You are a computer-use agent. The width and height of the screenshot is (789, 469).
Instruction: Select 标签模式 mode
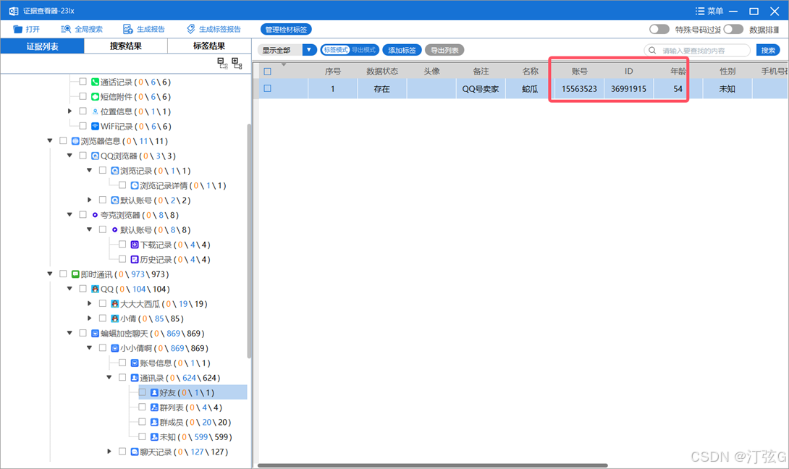pos(336,50)
